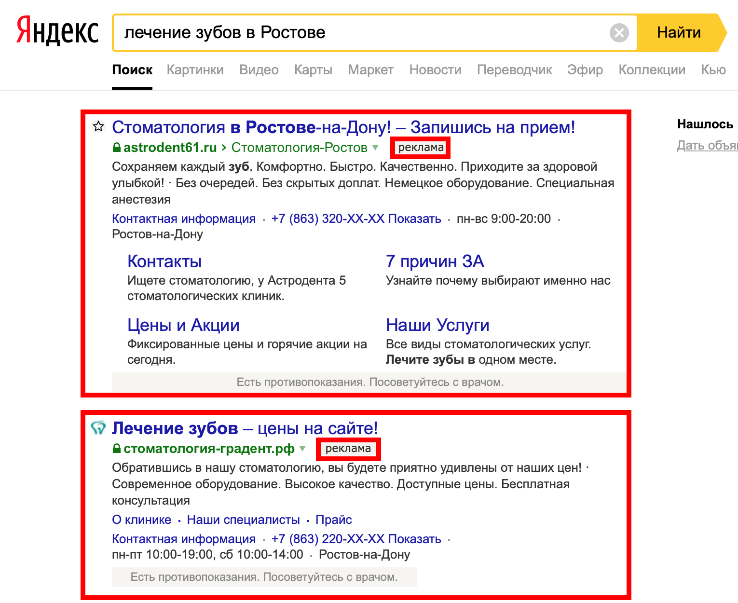738x603 pixels.
Task: Click the пн-вс 9:00-20:00 hours text
Action: [504, 219]
